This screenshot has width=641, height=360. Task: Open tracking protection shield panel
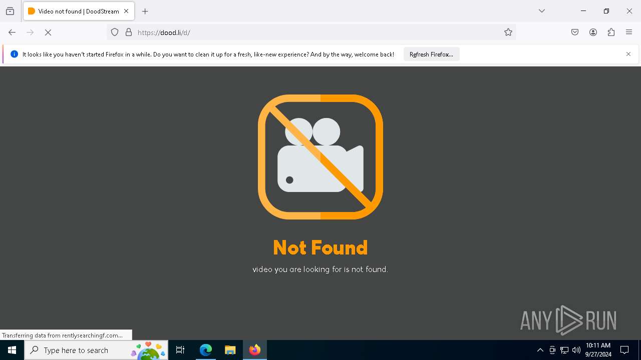point(115,32)
